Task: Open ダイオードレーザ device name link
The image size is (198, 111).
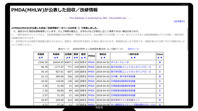Action: coord(120,62)
